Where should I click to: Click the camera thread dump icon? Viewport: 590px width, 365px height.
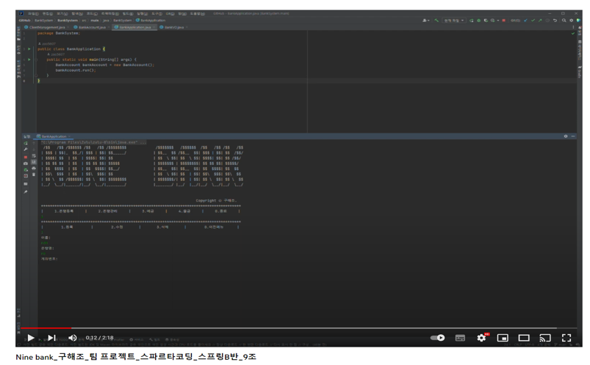26,163
